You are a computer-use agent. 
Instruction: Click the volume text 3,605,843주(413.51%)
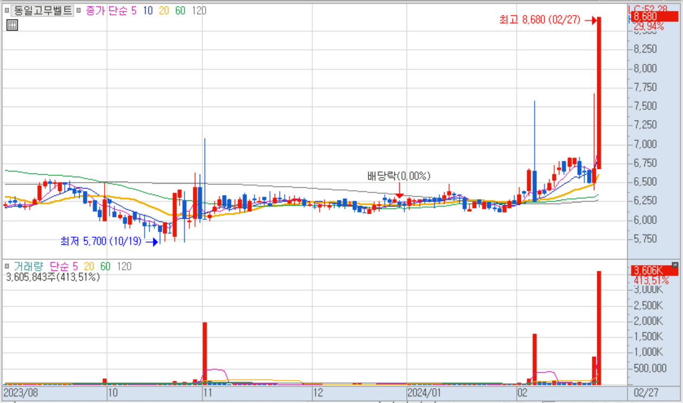53,277
